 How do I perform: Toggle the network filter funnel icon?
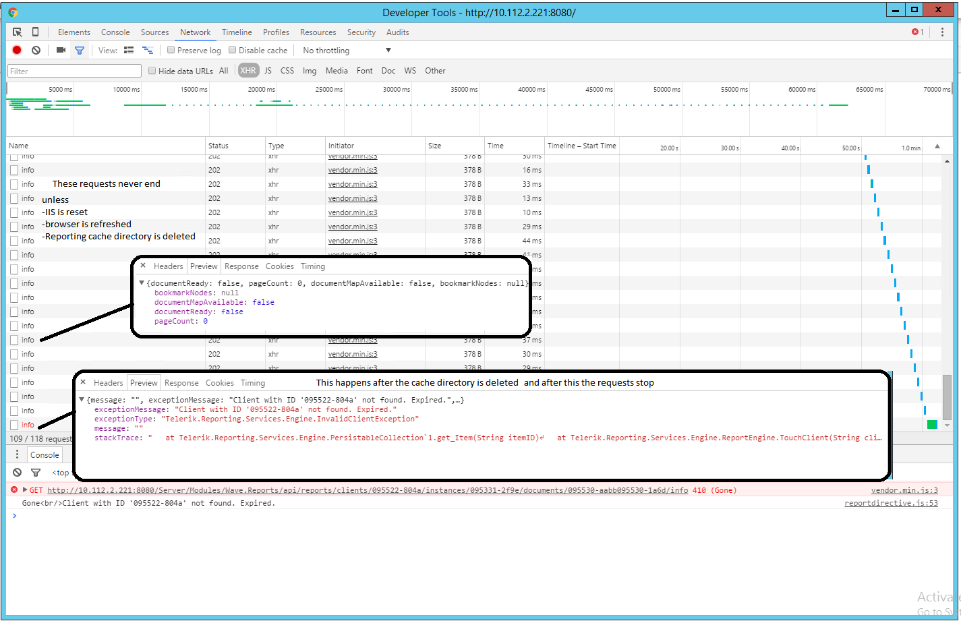pyautogui.click(x=80, y=50)
